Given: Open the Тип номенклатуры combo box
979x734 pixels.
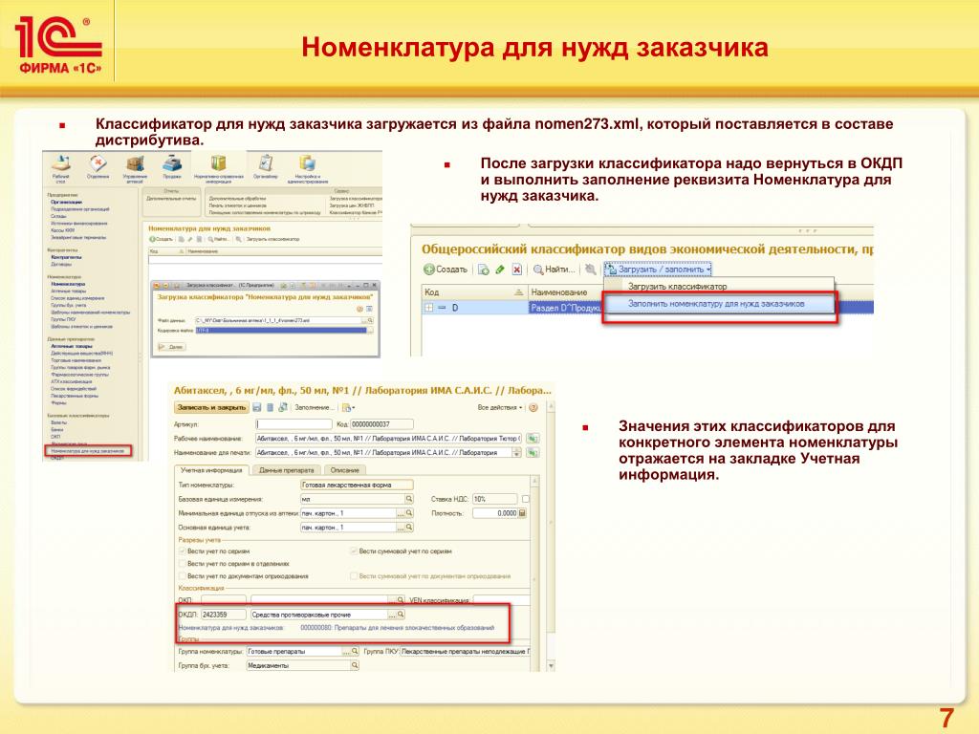Looking at the screenshot, I should (x=357, y=485).
